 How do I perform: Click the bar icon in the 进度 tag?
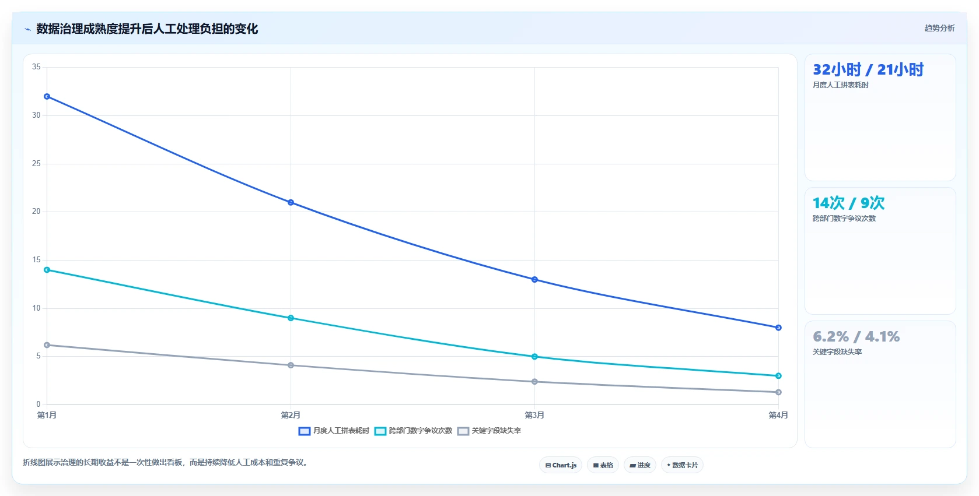[x=632, y=465]
